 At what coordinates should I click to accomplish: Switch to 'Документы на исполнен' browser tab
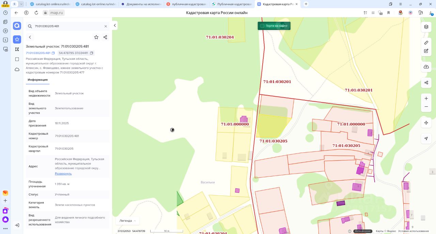click(x=141, y=4)
